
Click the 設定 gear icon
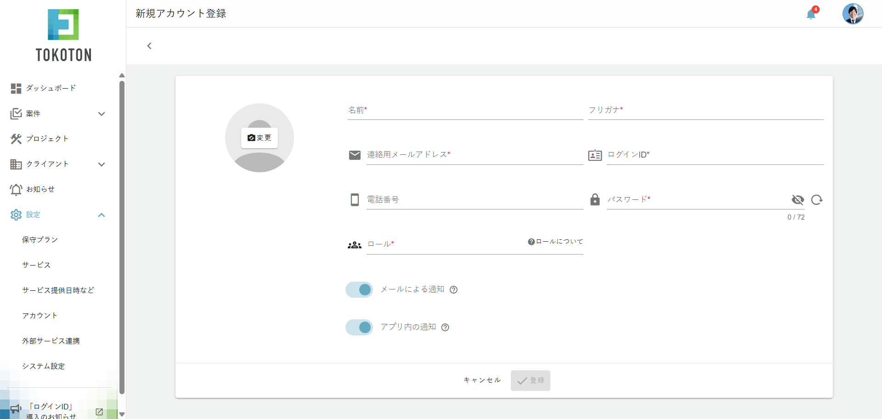(x=16, y=215)
